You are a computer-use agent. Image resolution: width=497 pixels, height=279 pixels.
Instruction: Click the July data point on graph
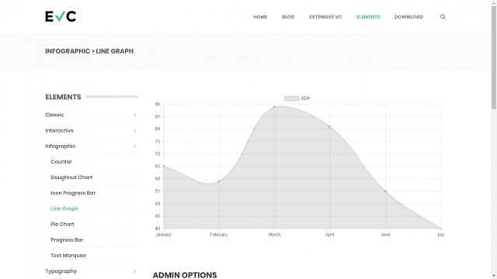[440, 229]
